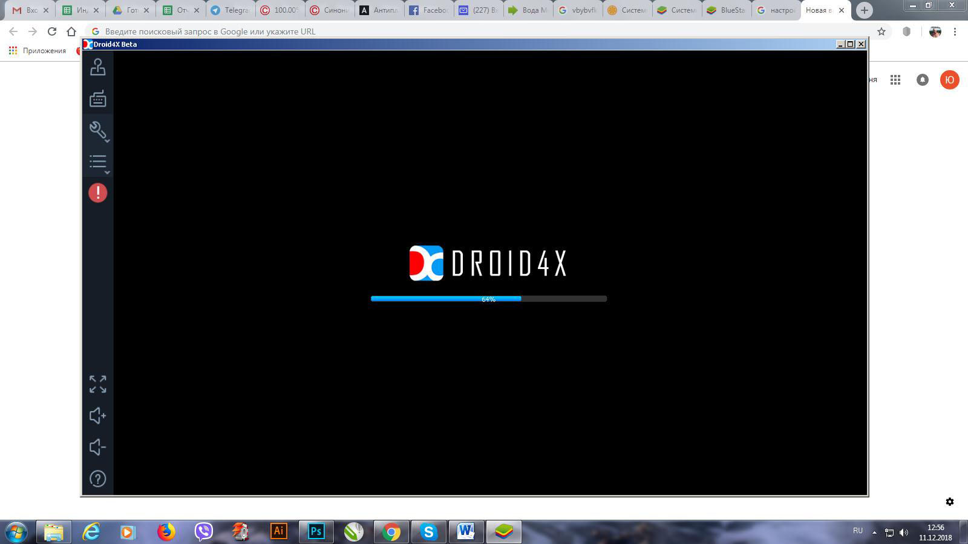This screenshot has width=968, height=544.
Task: Open Adobe Illustrator from taskbar
Action: click(x=279, y=532)
